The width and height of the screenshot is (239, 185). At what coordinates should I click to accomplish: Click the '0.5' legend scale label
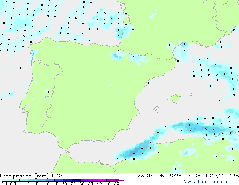(13, 183)
